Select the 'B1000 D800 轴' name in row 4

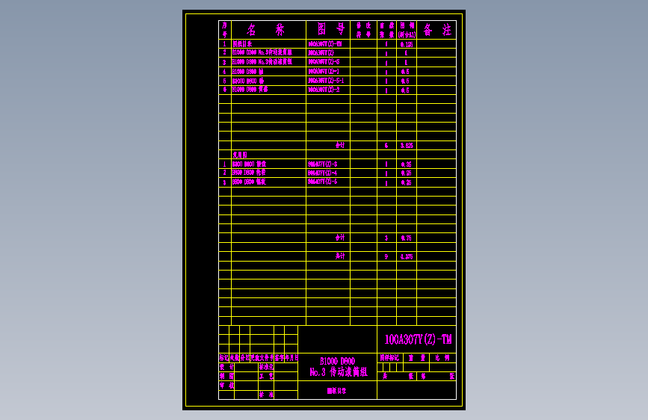click(248, 72)
